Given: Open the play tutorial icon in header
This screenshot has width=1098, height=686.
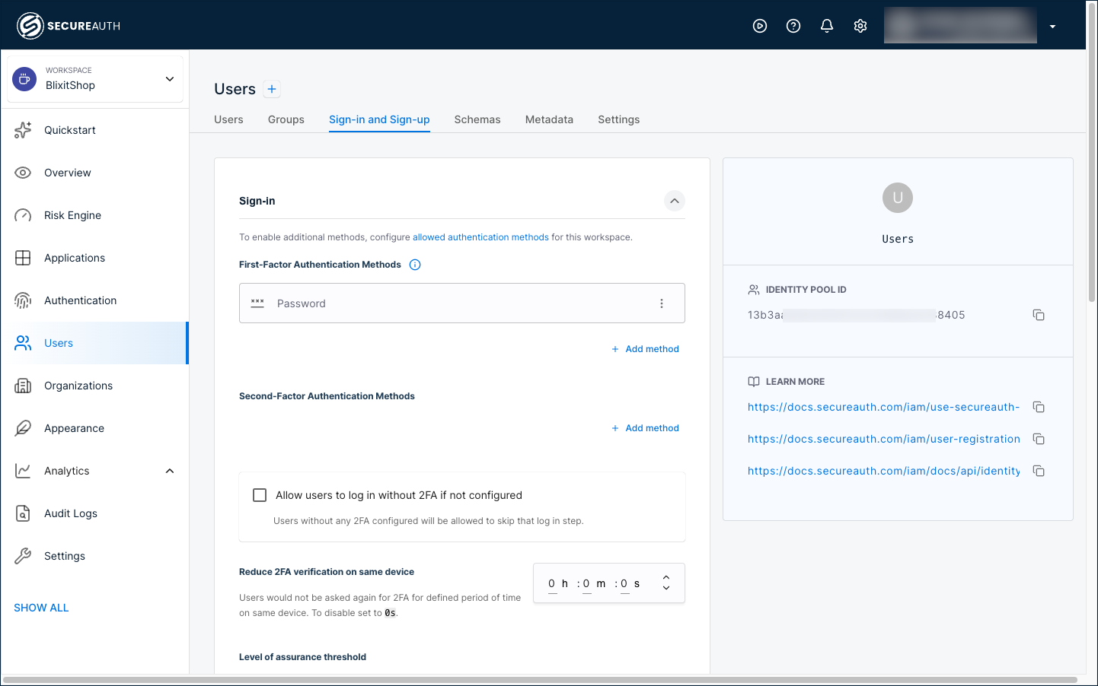Looking at the screenshot, I should [760, 26].
